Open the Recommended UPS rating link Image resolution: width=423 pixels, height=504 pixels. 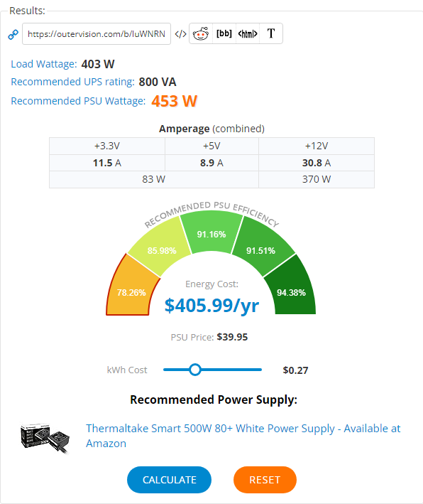coord(72,82)
